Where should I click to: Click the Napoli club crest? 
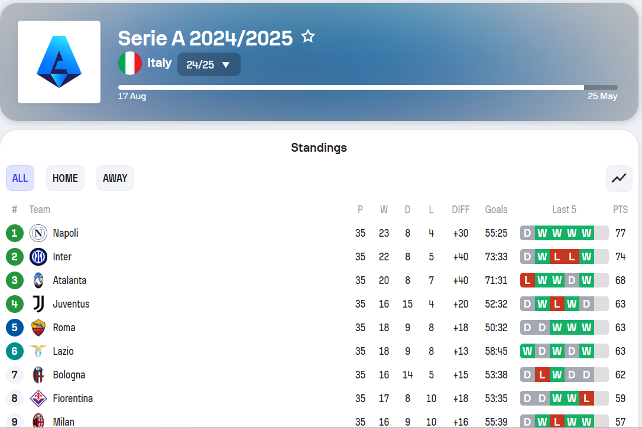click(x=38, y=233)
